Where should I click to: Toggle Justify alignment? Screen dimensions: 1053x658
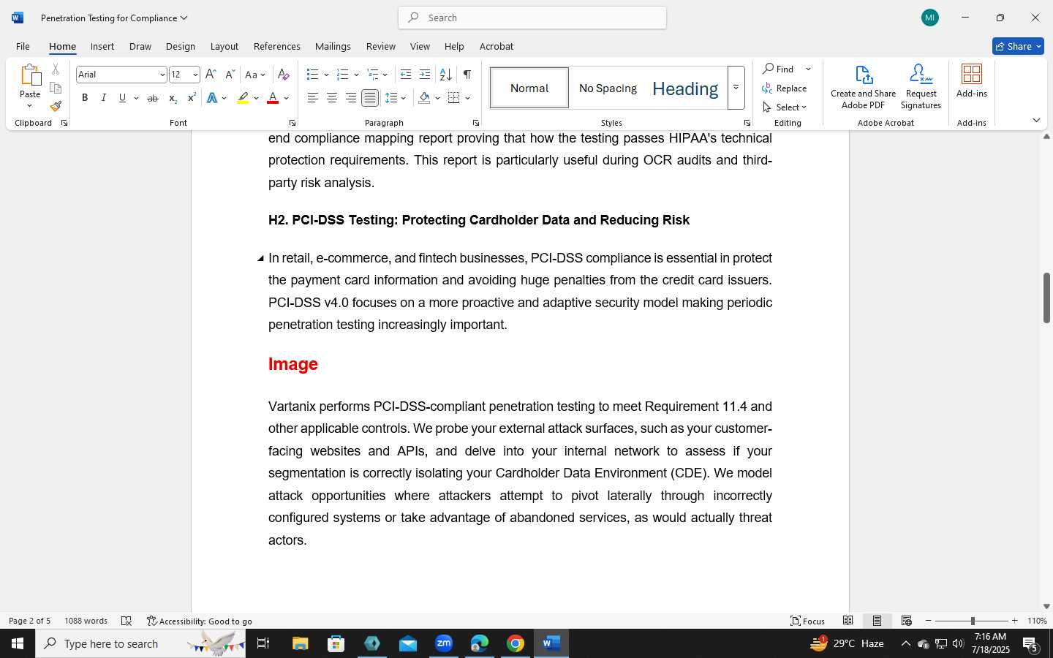tap(370, 98)
